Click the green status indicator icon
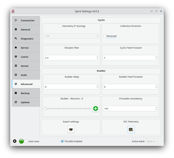Screen dimensions: 174x158 tap(22, 141)
